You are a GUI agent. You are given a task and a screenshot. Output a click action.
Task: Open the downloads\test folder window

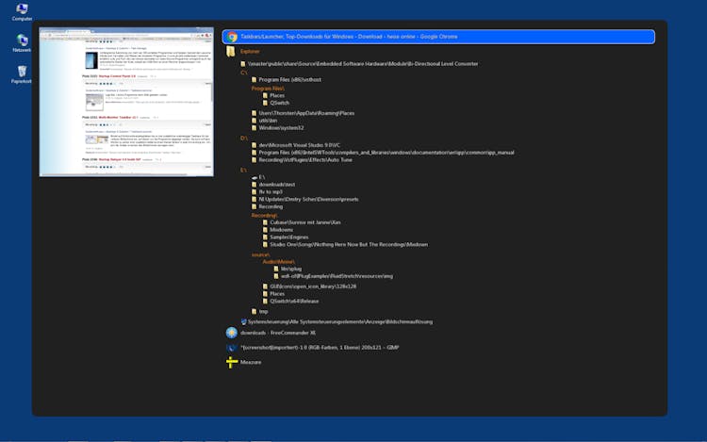(275, 184)
